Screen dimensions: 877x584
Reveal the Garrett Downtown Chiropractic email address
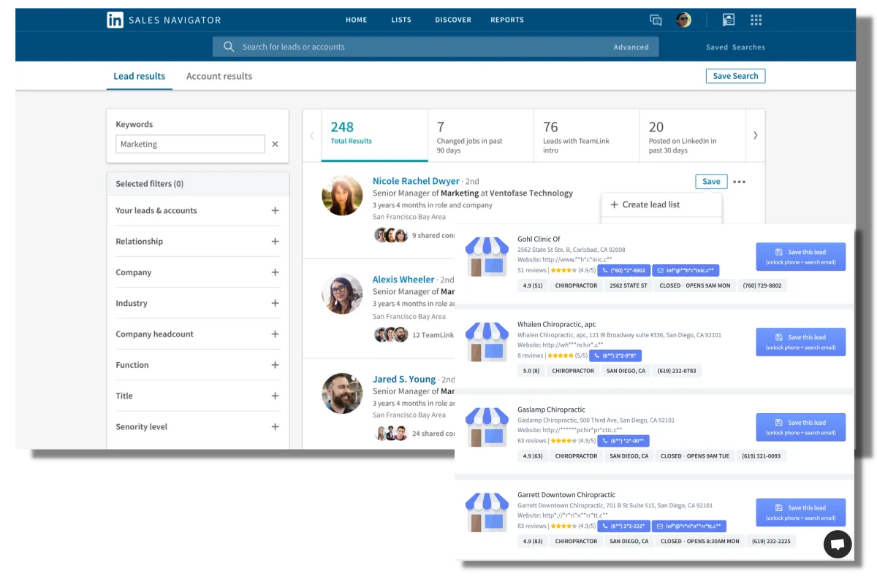[689, 526]
